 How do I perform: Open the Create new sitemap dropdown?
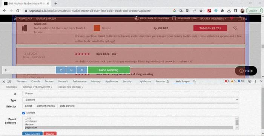pyautogui.click(x=71, y=87)
